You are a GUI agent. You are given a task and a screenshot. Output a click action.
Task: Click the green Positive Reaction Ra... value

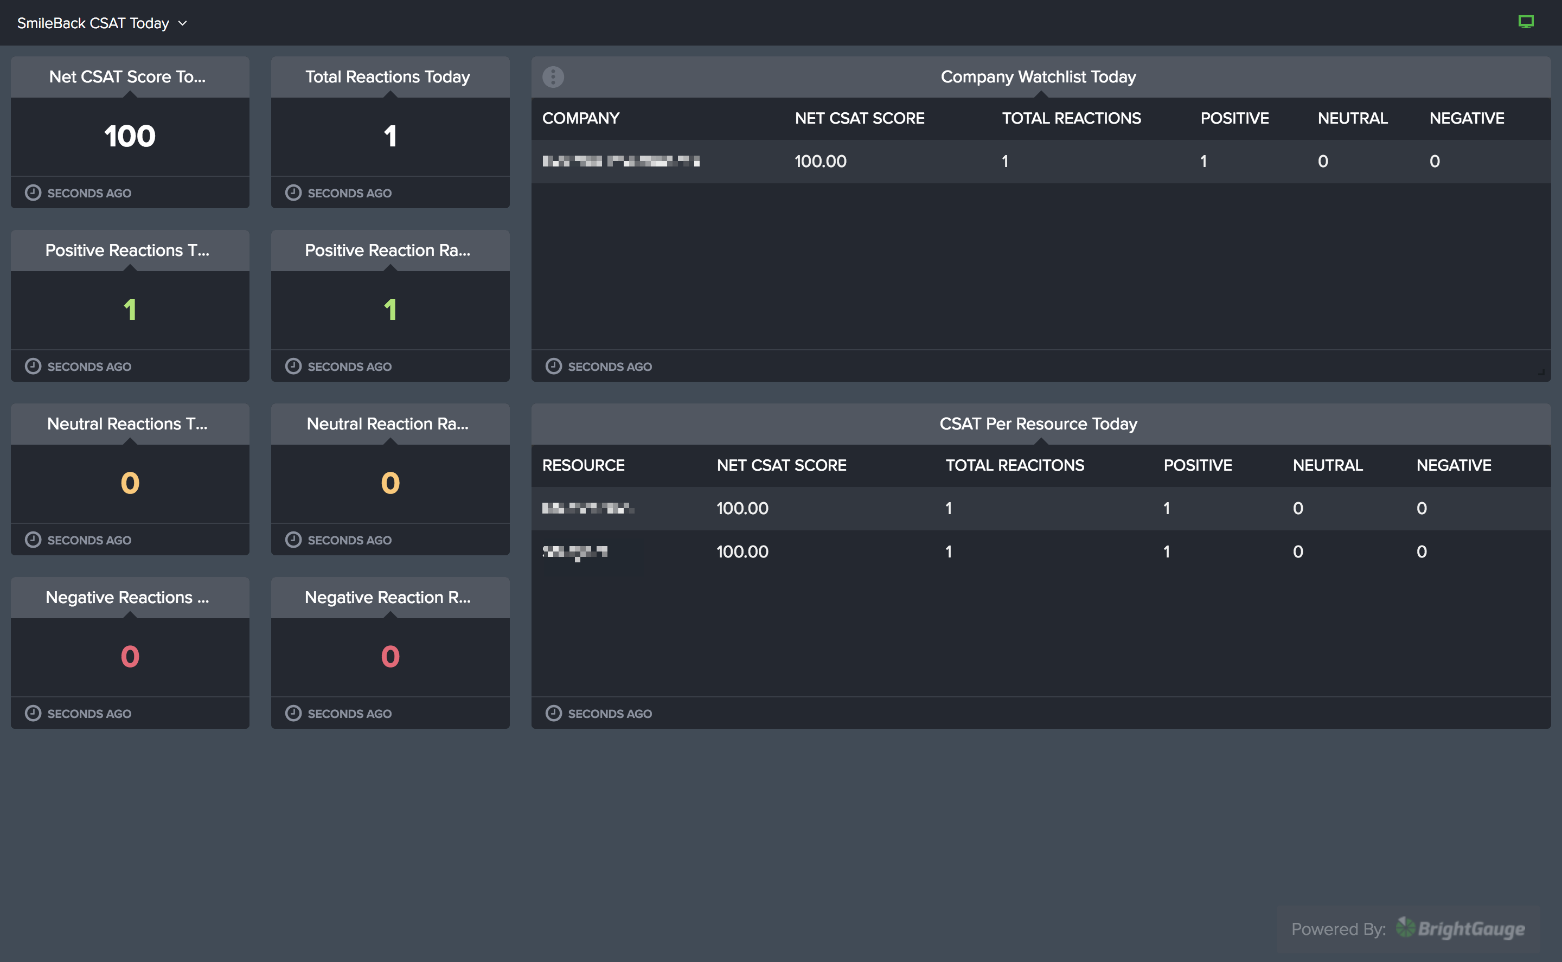pyautogui.click(x=390, y=310)
